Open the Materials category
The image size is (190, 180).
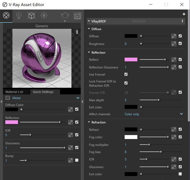[6, 16]
